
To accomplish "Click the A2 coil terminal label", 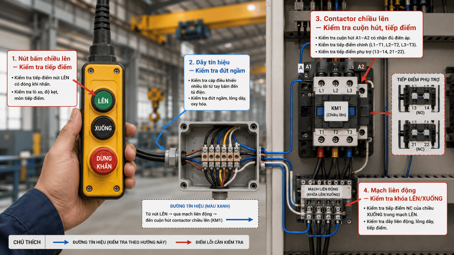I will tap(361, 67).
